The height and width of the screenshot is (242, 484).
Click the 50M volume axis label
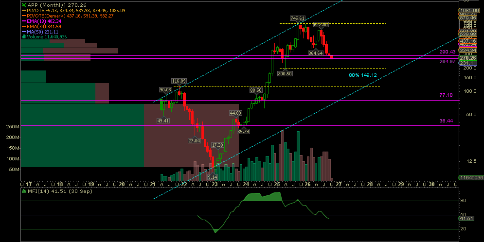coord(15,170)
